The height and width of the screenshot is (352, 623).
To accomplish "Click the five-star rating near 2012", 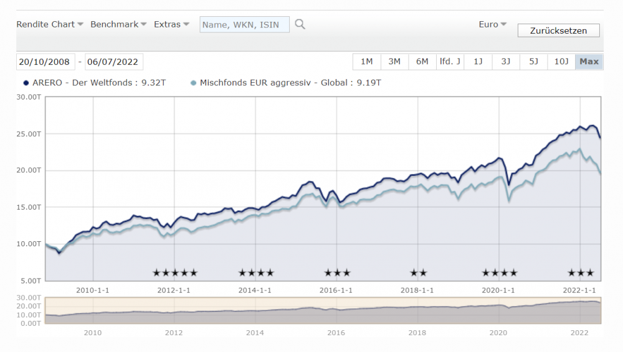I will click(x=175, y=273).
